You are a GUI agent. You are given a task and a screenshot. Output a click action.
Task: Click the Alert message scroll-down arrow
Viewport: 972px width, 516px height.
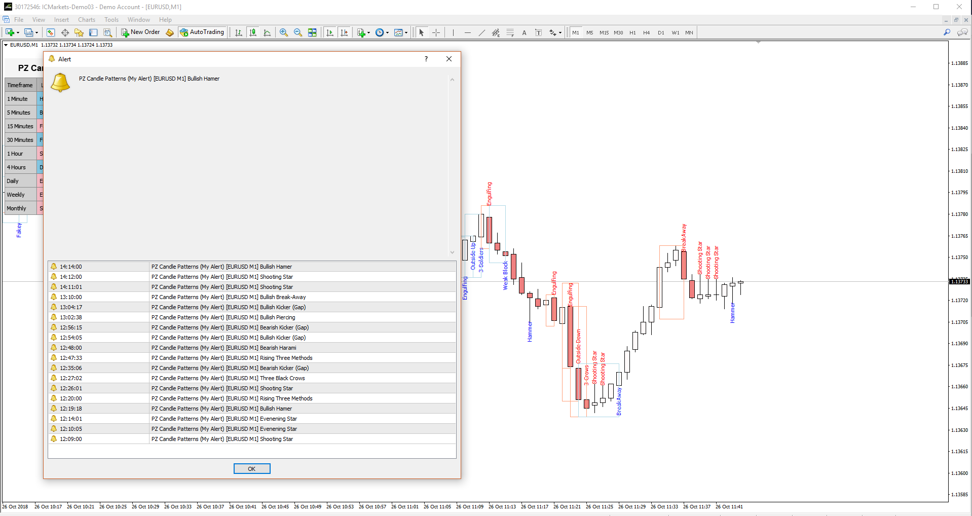coord(452,252)
